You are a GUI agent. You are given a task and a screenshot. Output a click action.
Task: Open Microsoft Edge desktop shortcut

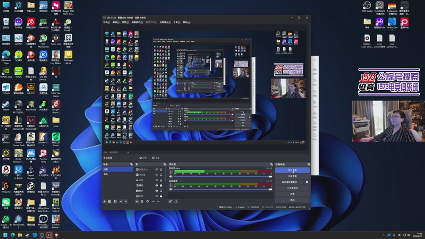coord(6,56)
